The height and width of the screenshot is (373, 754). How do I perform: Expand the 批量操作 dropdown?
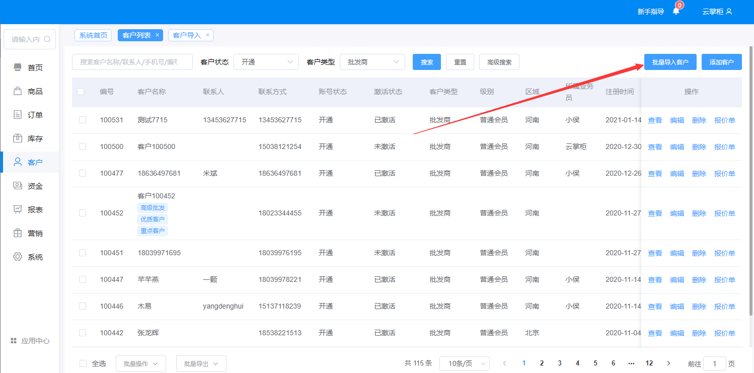pyautogui.click(x=141, y=363)
